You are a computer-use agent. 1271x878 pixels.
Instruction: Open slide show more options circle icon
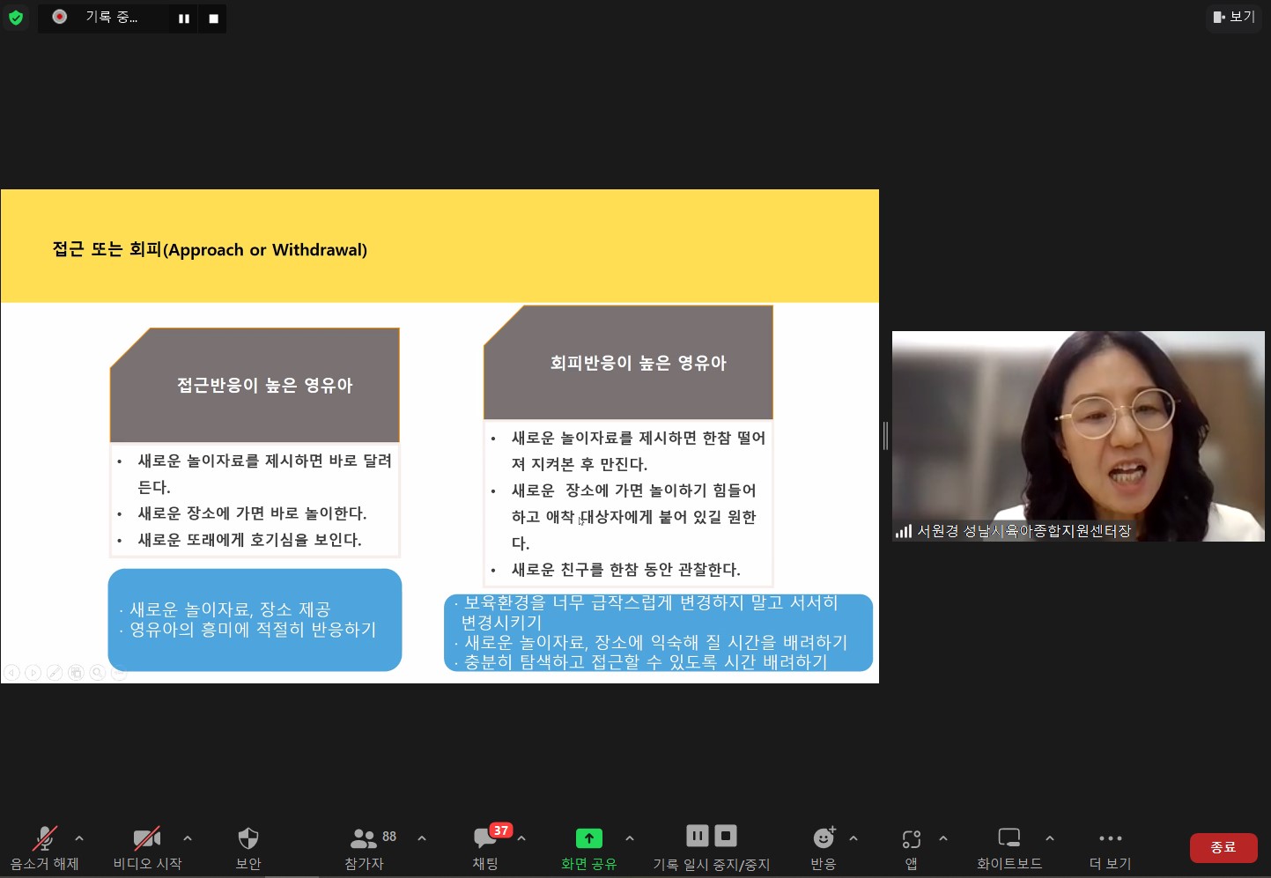click(119, 673)
